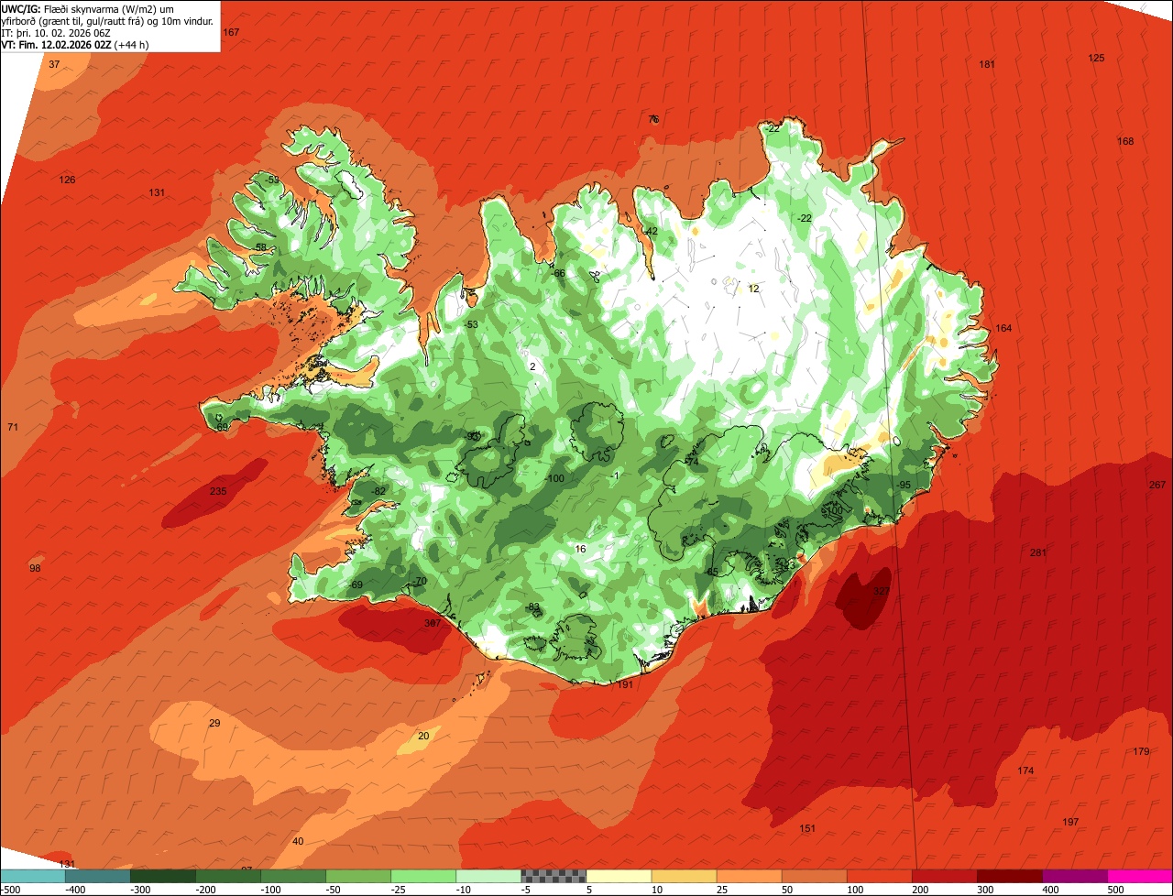Click the value -42 in north Iceland

tap(651, 231)
